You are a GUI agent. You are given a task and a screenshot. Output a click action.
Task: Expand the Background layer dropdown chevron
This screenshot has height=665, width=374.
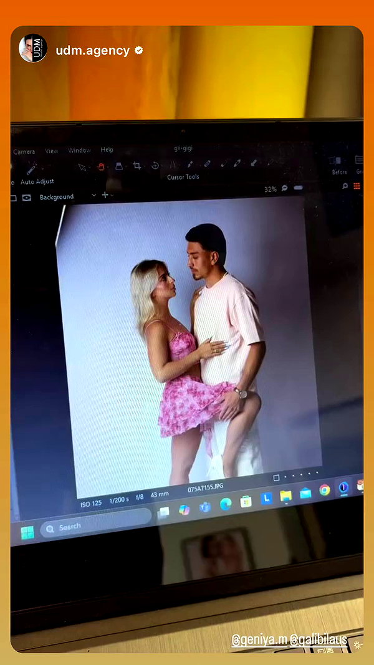93,196
